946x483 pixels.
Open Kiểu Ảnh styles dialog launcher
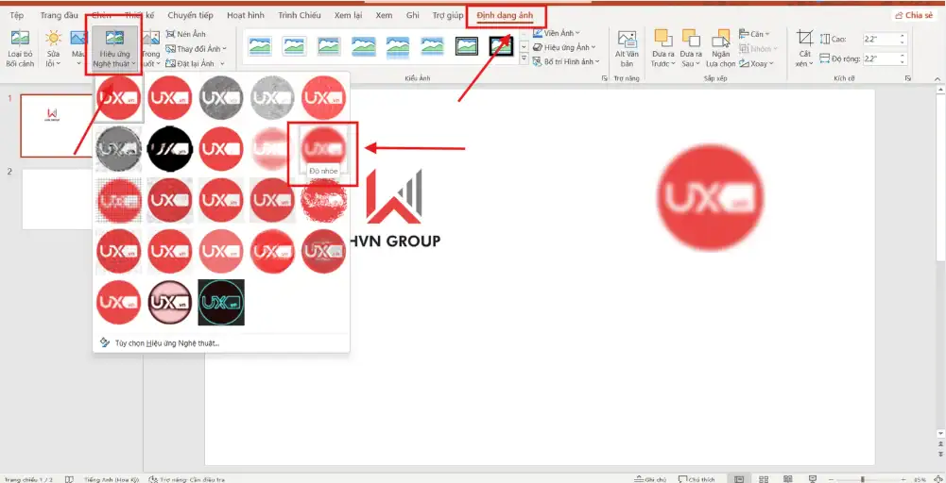(x=604, y=79)
